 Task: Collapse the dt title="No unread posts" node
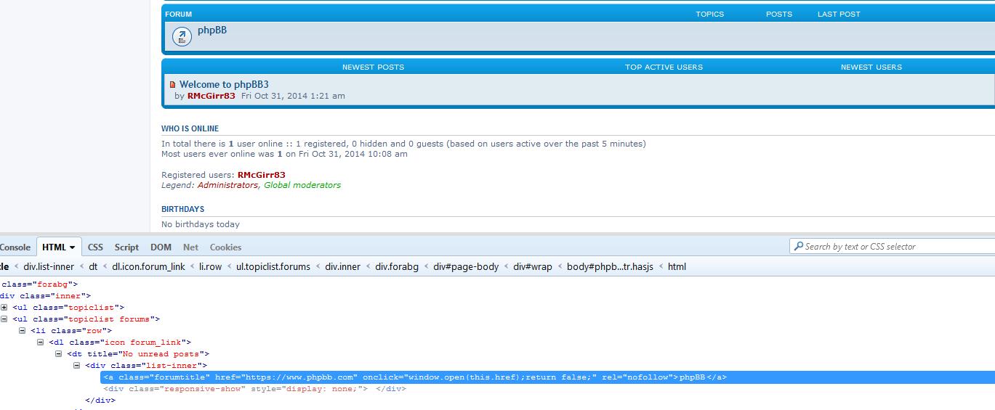(59, 354)
